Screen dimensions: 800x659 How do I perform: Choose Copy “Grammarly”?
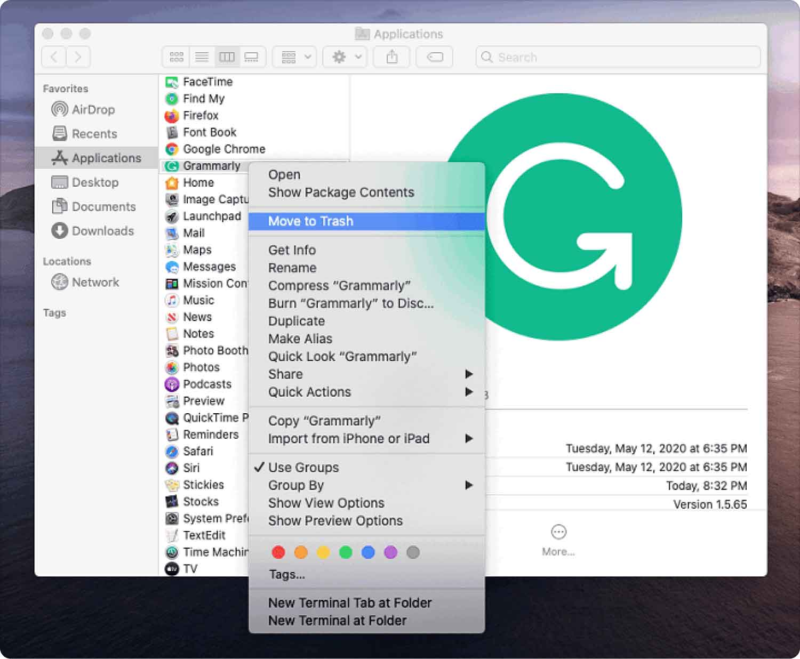(366, 421)
